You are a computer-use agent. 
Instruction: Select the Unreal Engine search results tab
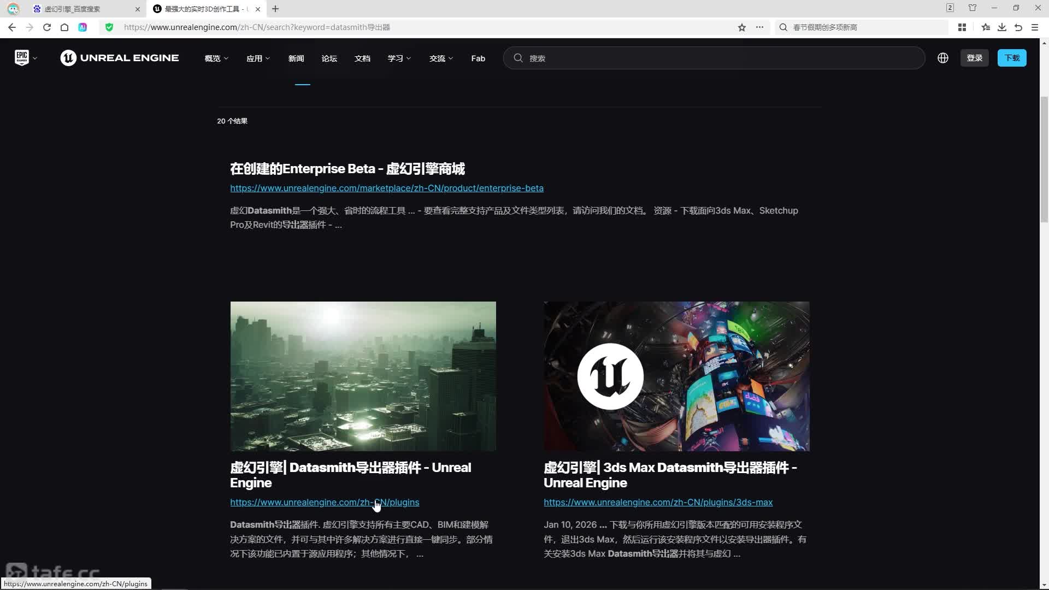tap(207, 9)
